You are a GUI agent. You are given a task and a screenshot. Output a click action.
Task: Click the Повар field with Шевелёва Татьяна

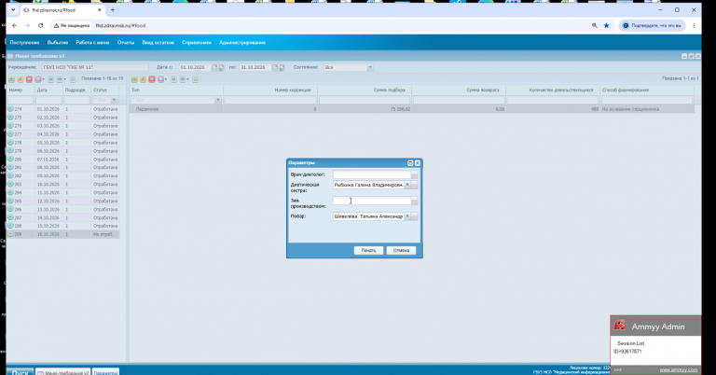[368, 216]
